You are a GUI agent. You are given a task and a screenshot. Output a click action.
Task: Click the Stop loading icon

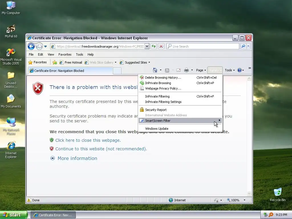click(161, 46)
